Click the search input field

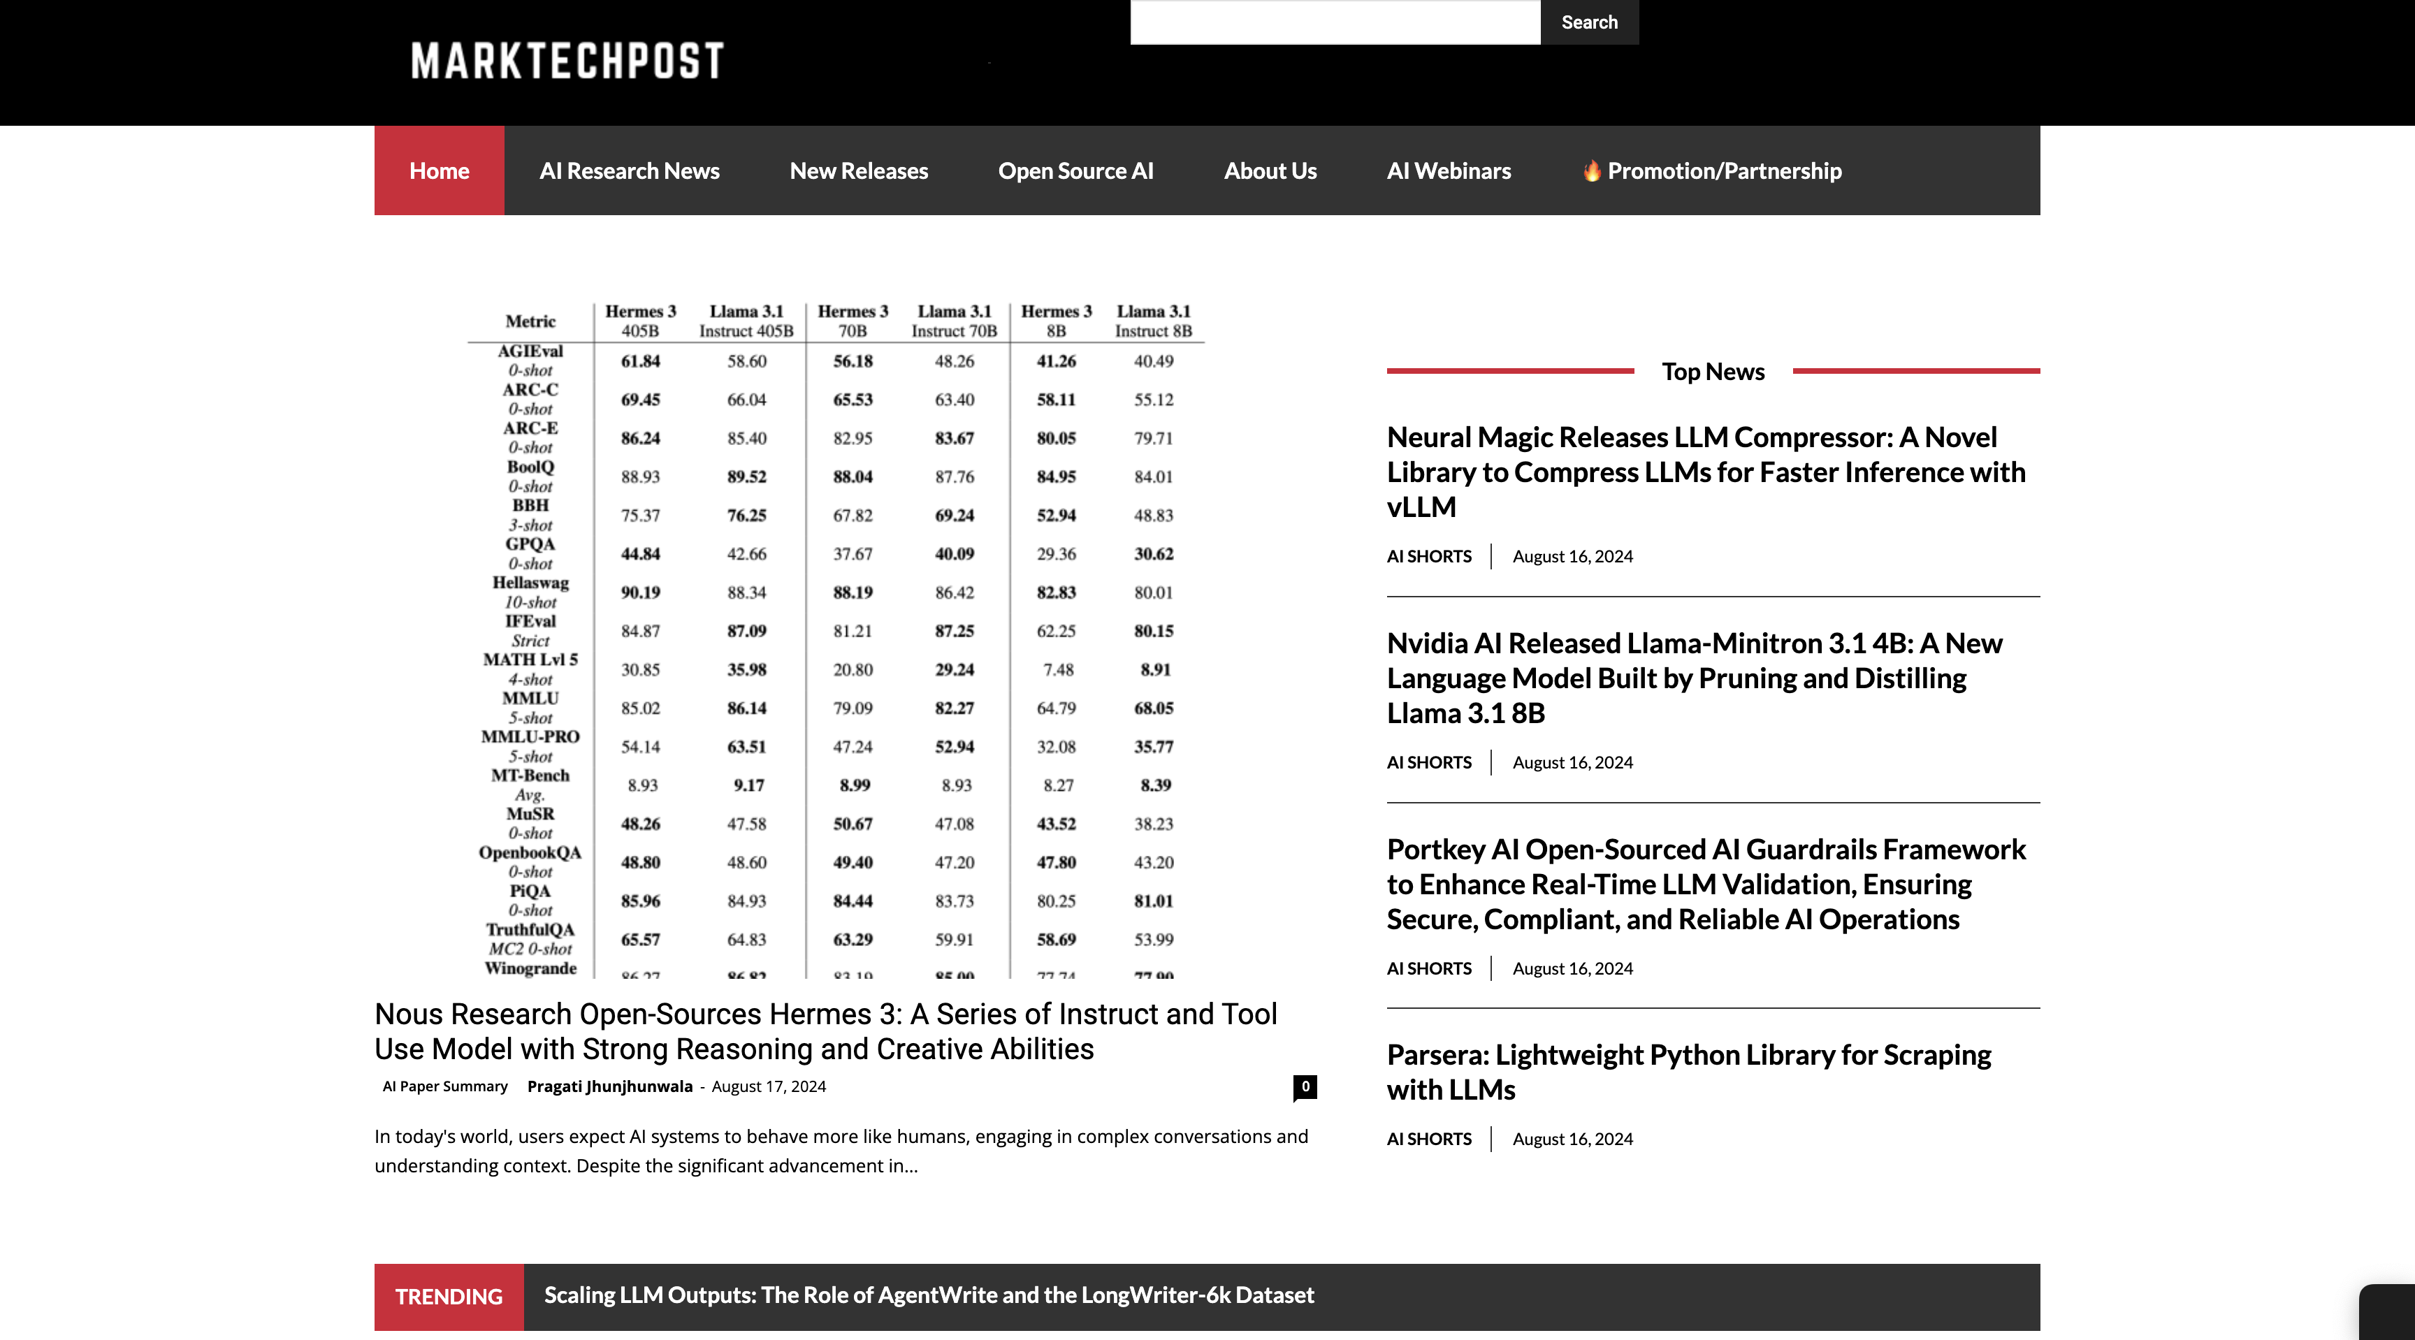1335,22
